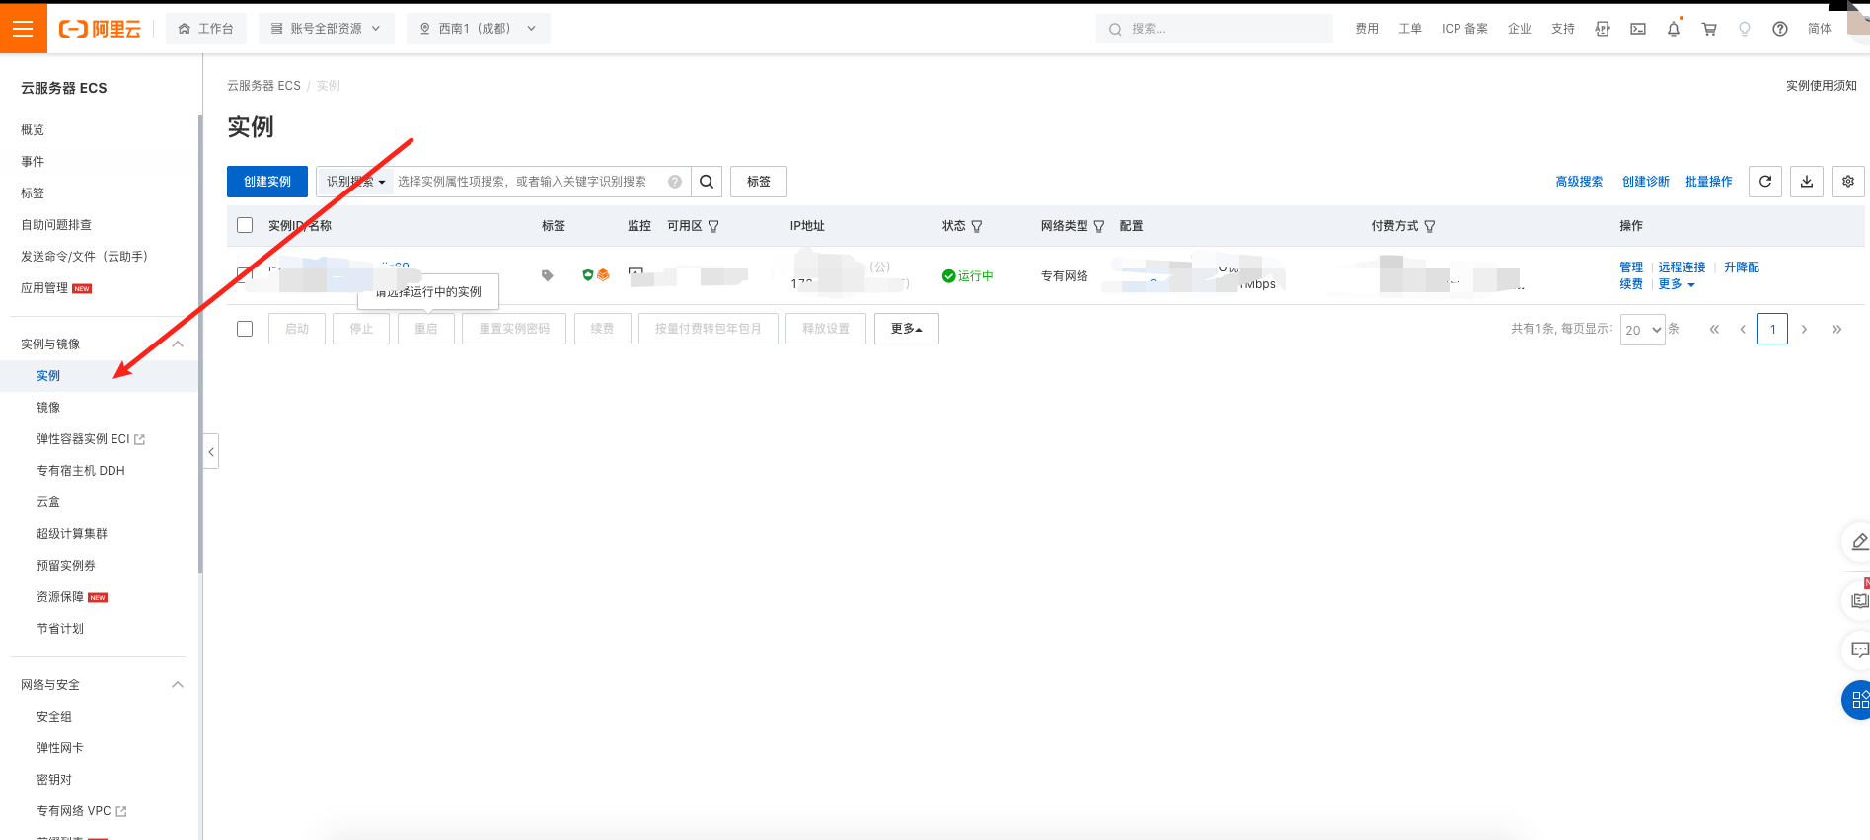This screenshot has width=1870, height=840.
Task: Click 升降配 for the instance
Action: tap(1742, 267)
